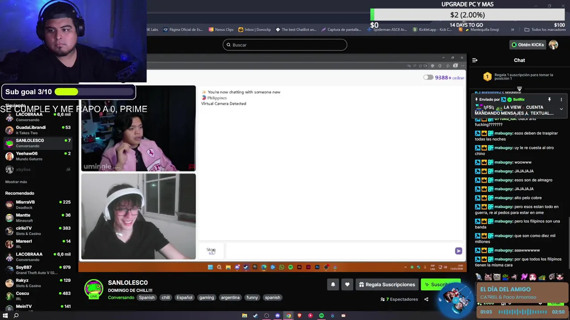Click the mabugoy username in alto pelo cobre message
The width and height of the screenshot is (570, 320).
point(504,198)
